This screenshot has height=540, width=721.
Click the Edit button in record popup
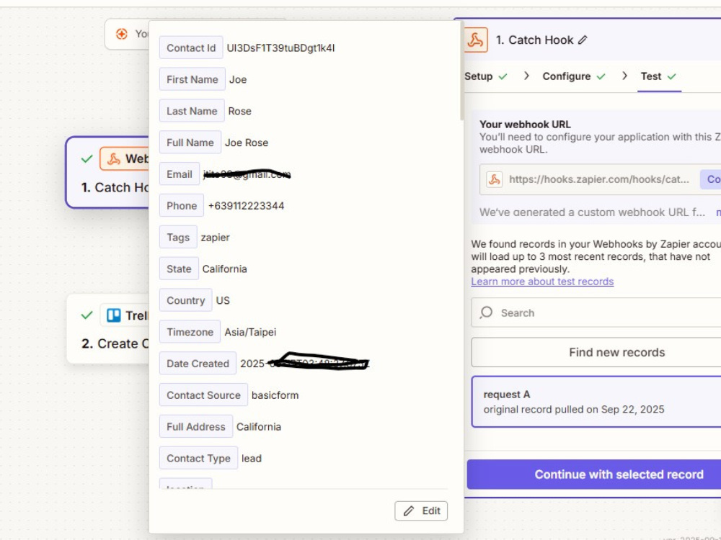click(x=421, y=510)
